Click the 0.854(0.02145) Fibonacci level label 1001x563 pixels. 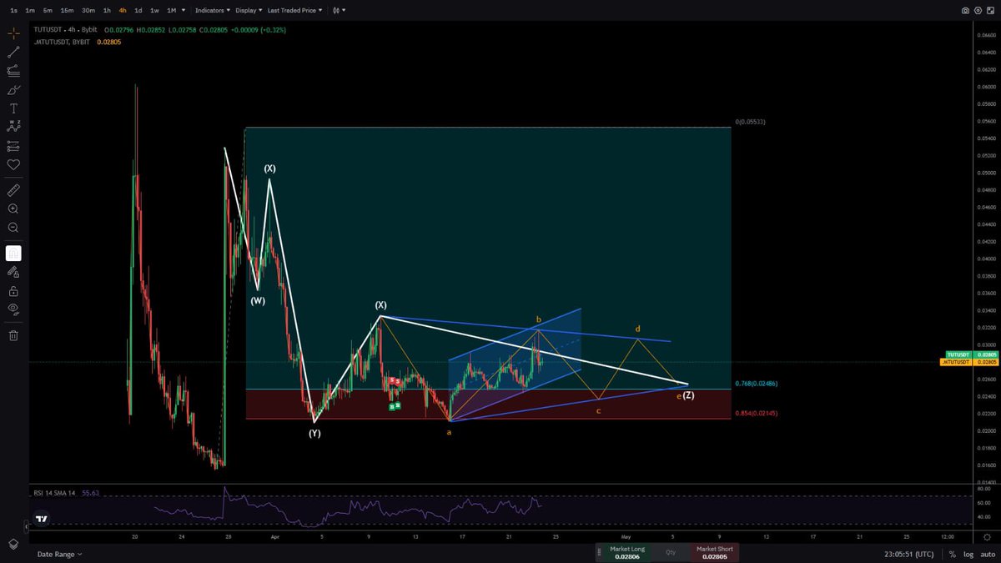pos(757,413)
